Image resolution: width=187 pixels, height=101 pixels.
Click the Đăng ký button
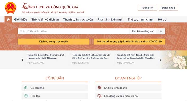pyautogui.click(x=147, y=8)
